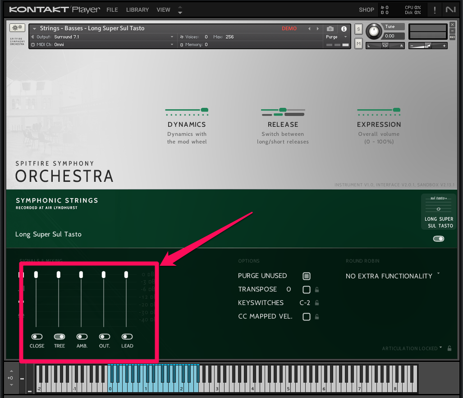Click the Max voices value 256

pos(229,37)
